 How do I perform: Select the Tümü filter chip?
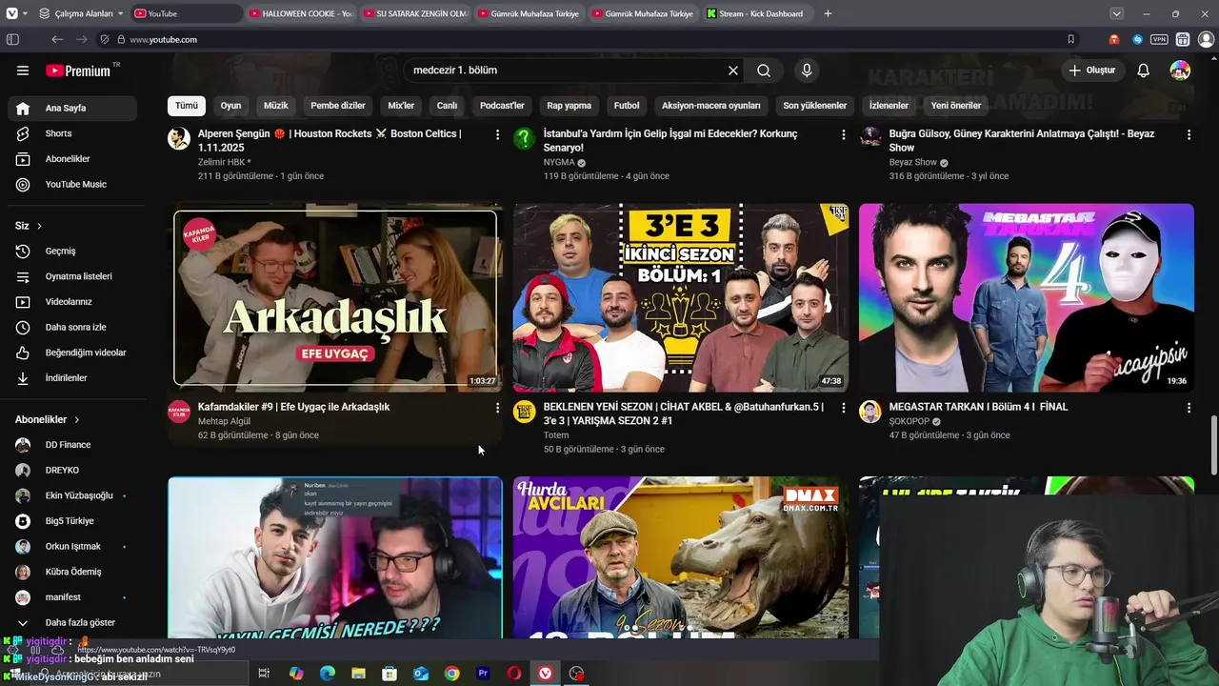click(x=187, y=106)
